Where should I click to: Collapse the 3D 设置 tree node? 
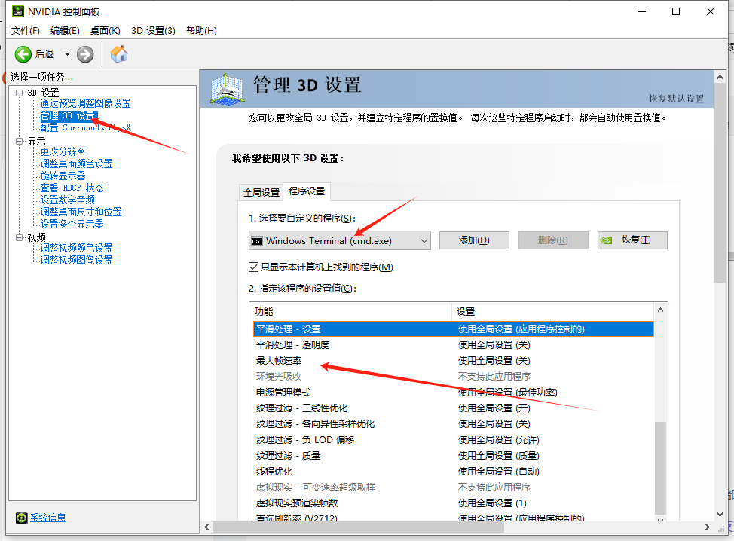coord(19,93)
